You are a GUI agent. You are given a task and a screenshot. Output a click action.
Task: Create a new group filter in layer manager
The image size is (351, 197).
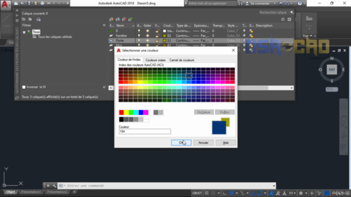(x=30, y=20)
